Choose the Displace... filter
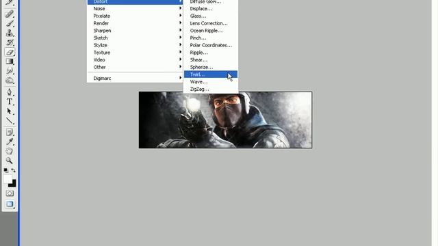 (x=211, y=9)
